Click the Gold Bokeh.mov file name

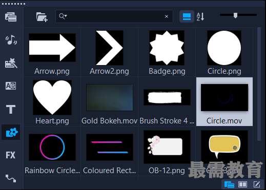click(110, 121)
